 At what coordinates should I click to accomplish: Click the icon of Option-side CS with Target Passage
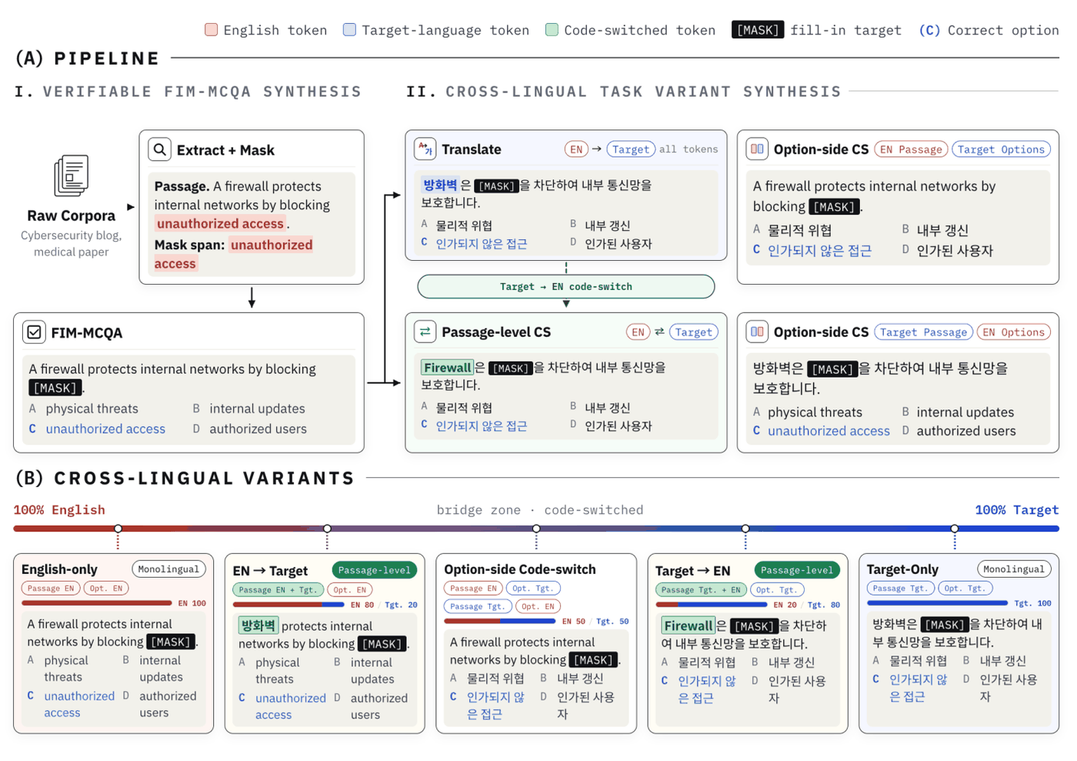coord(757,332)
